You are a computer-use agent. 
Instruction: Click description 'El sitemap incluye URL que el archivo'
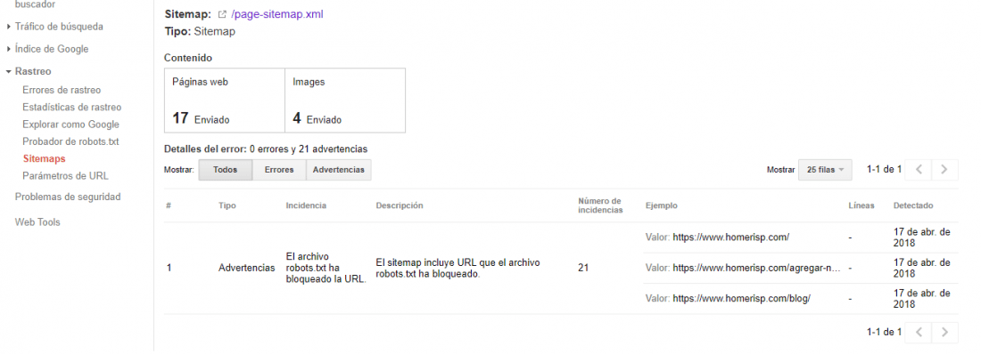click(458, 263)
